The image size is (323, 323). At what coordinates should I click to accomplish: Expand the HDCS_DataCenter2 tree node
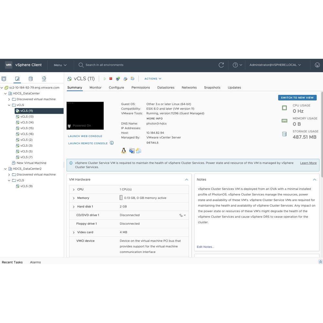5,169
